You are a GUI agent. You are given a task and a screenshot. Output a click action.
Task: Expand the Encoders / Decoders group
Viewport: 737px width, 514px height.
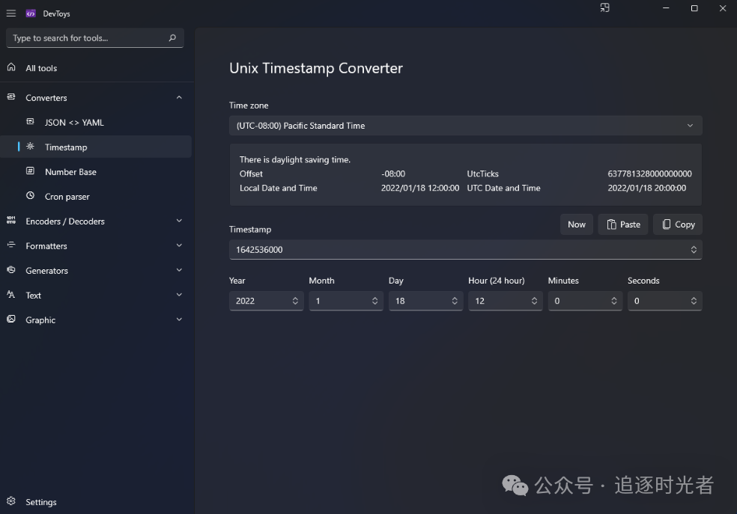[179, 221]
